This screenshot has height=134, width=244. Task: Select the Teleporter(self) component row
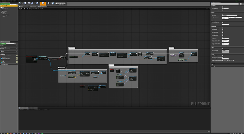pyautogui.click(x=9, y=6)
